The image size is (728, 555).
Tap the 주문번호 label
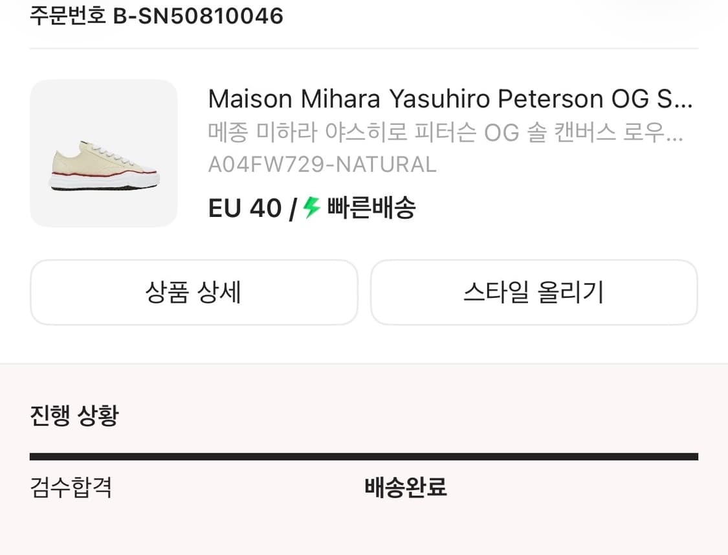[x=67, y=16]
